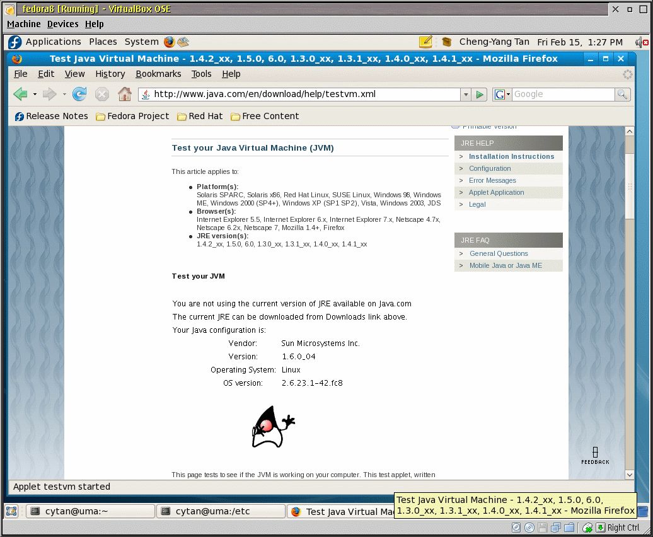
Task: Open the Applet Application link
Action: (497, 192)
